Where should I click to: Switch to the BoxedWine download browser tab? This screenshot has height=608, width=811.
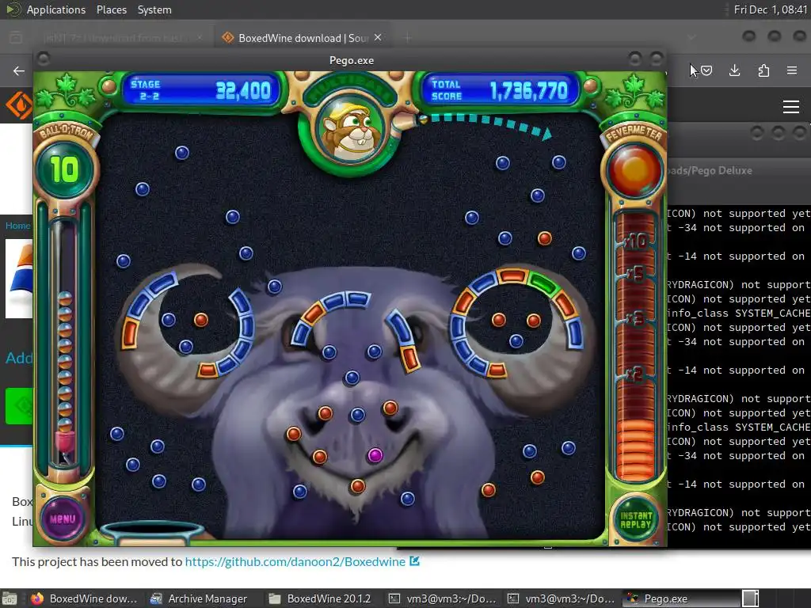pyautogui.click(x=302, y=38)
